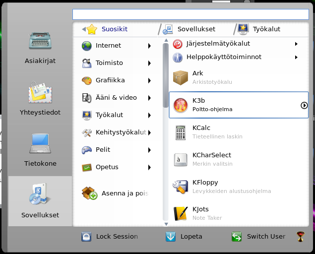The height and width of the screenshot is (254, 315).
Task: Click the 'Note Taker' description text
Action: point(207,218)
